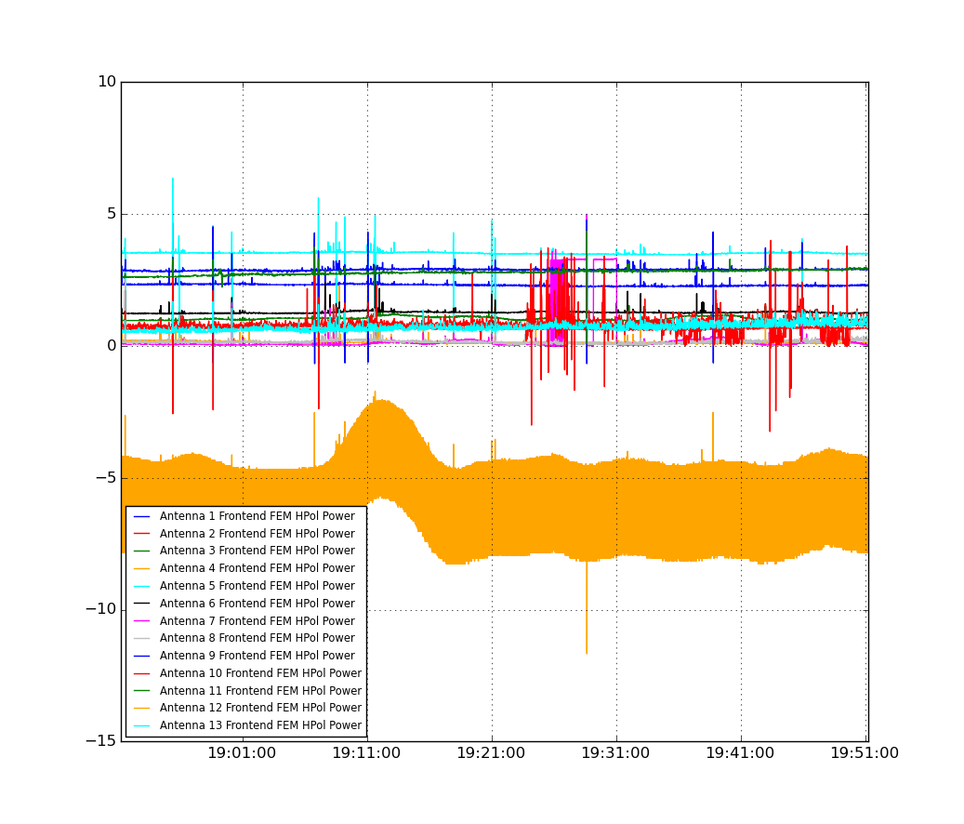Click the 19:01:00 x-axis tick label
Image resolution: width=964 pixels, height=824 pixels.
(x=242, y=753)
